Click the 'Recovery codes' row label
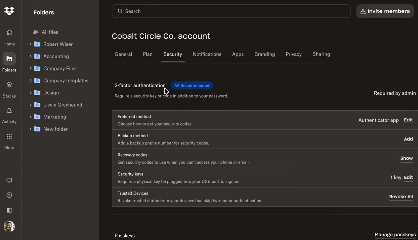This screenshot has height=240, width=418. tap(132, 155)
